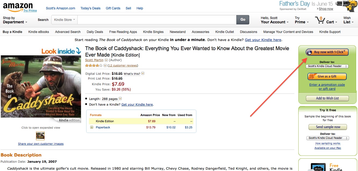Click the search text input field
Screen dimensions: 358x171
click(x=157, y=20)
